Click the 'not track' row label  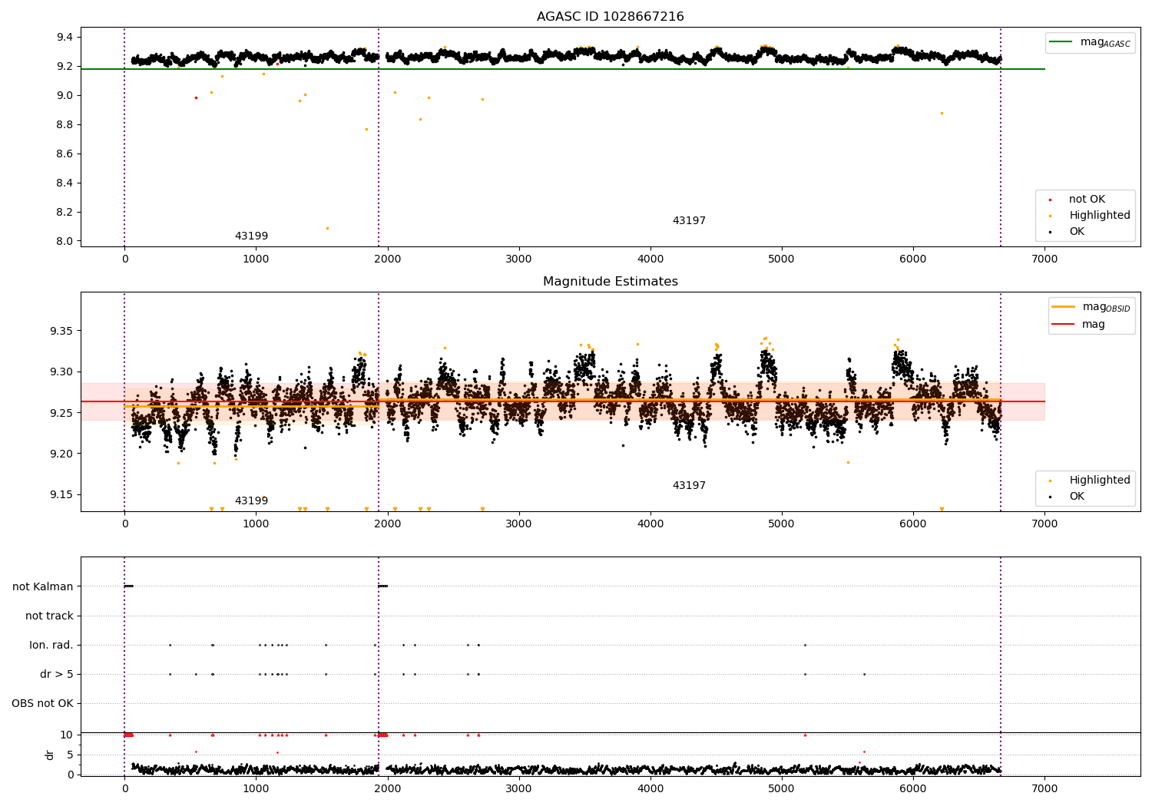tap(49, 616)
